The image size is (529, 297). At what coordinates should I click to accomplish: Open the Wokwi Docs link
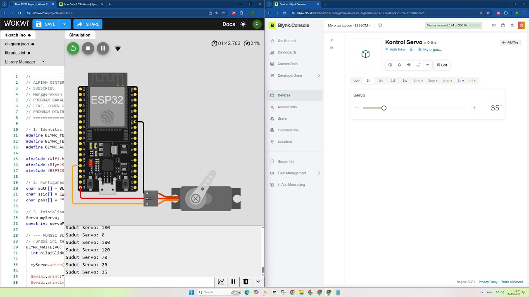(229, 24)
